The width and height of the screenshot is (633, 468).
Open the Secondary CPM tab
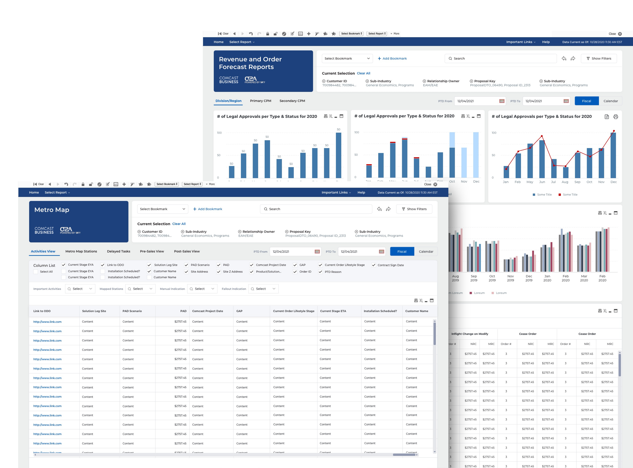(292, 101)
